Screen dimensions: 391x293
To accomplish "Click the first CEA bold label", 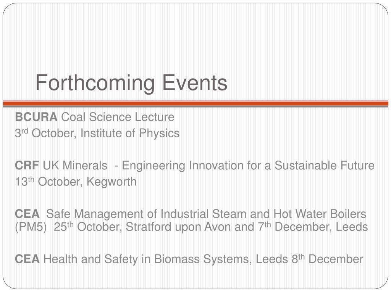I will point(27,214).
